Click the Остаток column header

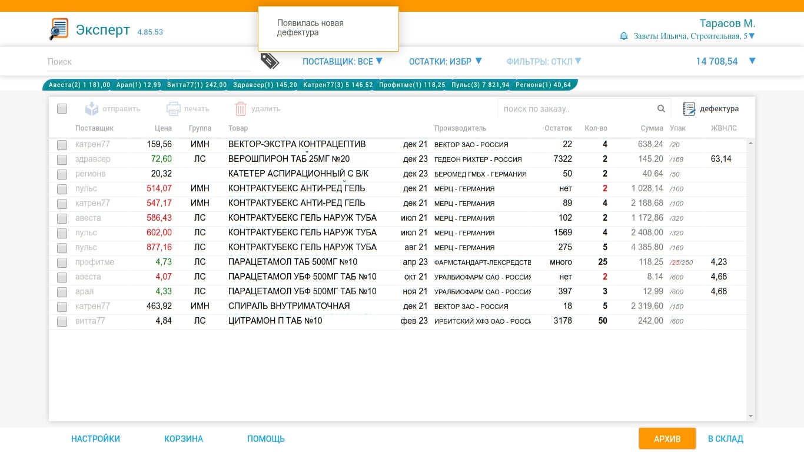pos(558,128)
